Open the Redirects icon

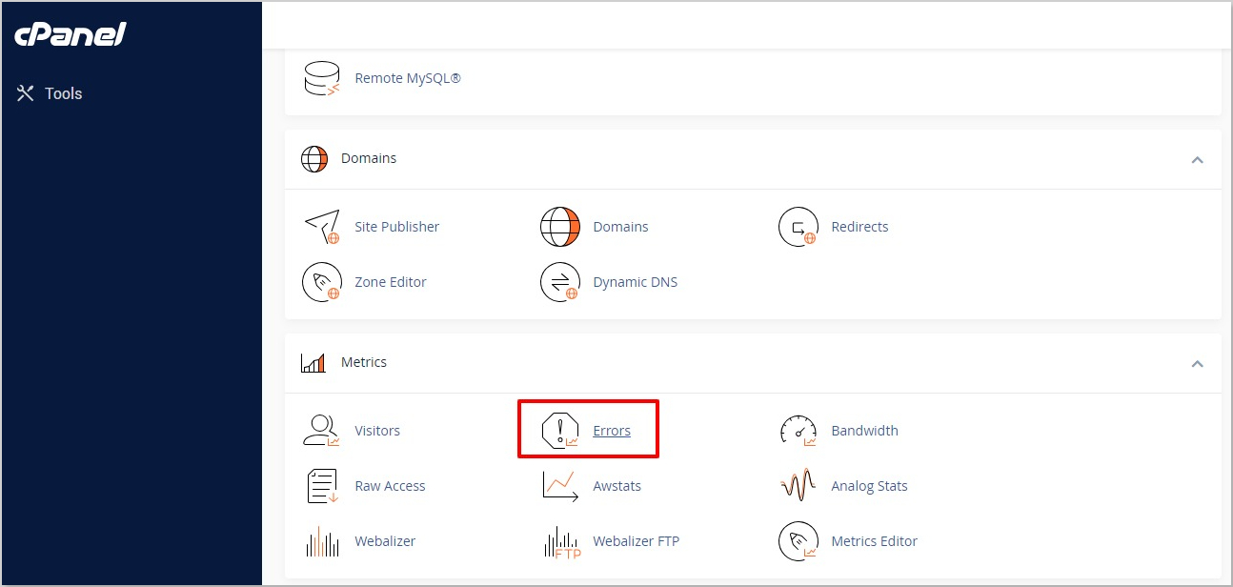click(x=798, y=227)
